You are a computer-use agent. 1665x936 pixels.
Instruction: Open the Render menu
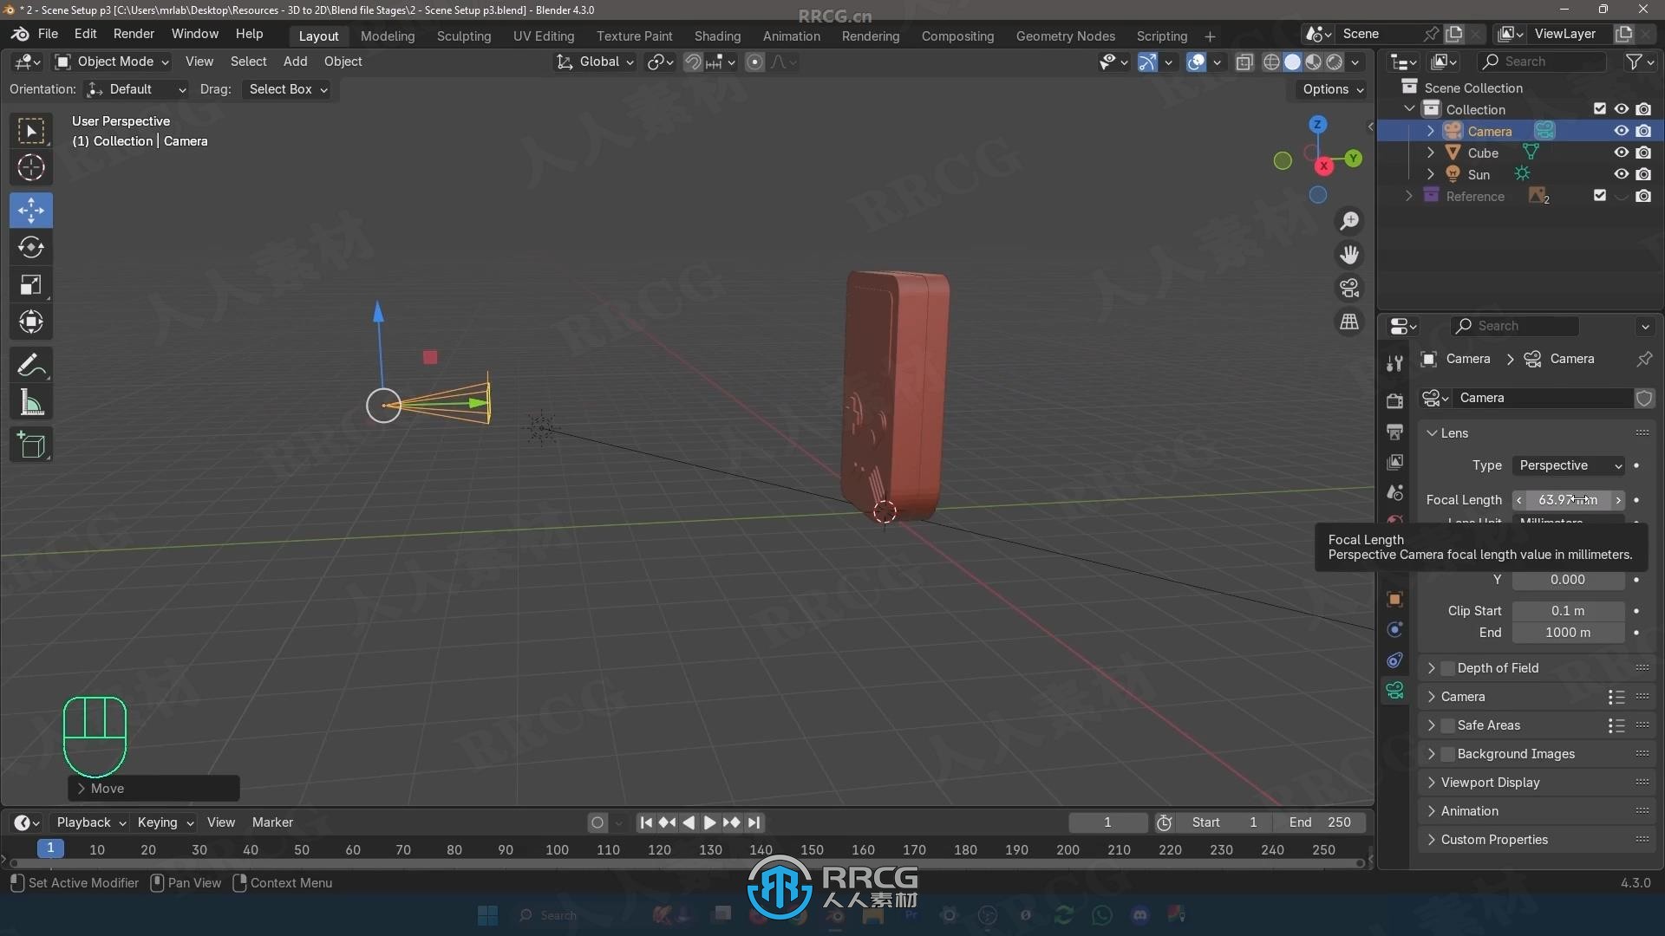pyautogui.click(x=134, y=34)
